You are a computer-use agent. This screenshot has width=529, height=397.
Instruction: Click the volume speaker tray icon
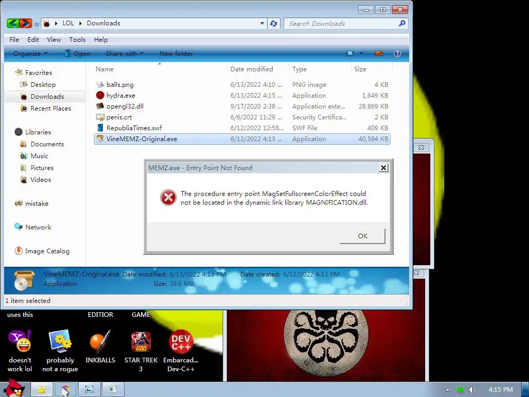click(472, 390)
